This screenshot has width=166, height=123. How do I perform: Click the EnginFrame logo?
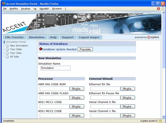click(x=153, y=37)
